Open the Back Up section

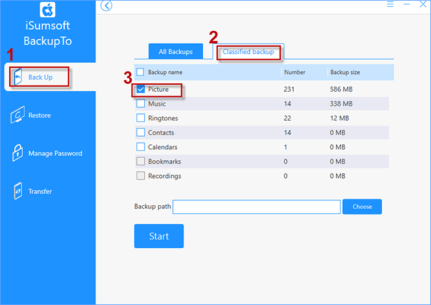click(50, 77)
